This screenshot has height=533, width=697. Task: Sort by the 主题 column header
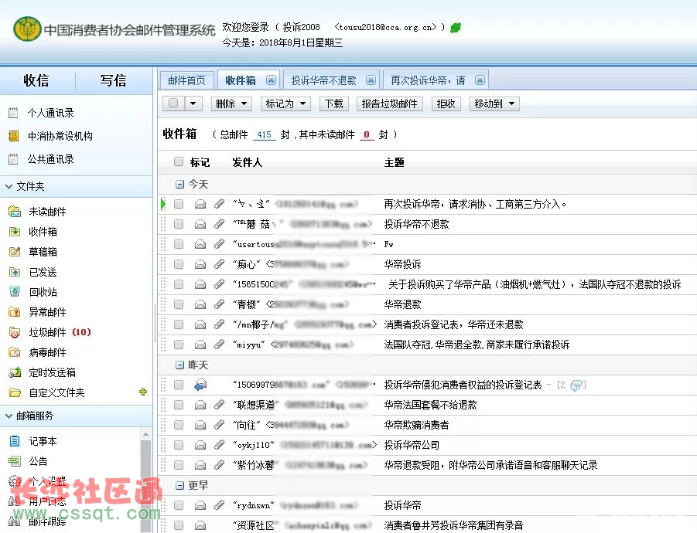pyautogui.click(x=394, y=162)
